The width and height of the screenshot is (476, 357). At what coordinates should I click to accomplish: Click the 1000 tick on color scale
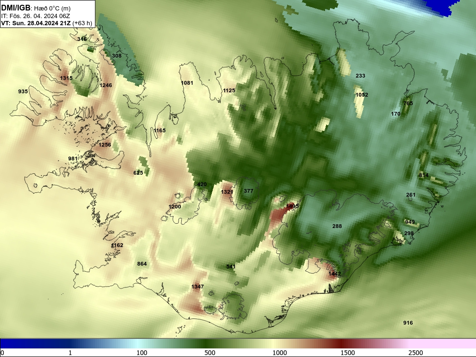pos(279,353)
